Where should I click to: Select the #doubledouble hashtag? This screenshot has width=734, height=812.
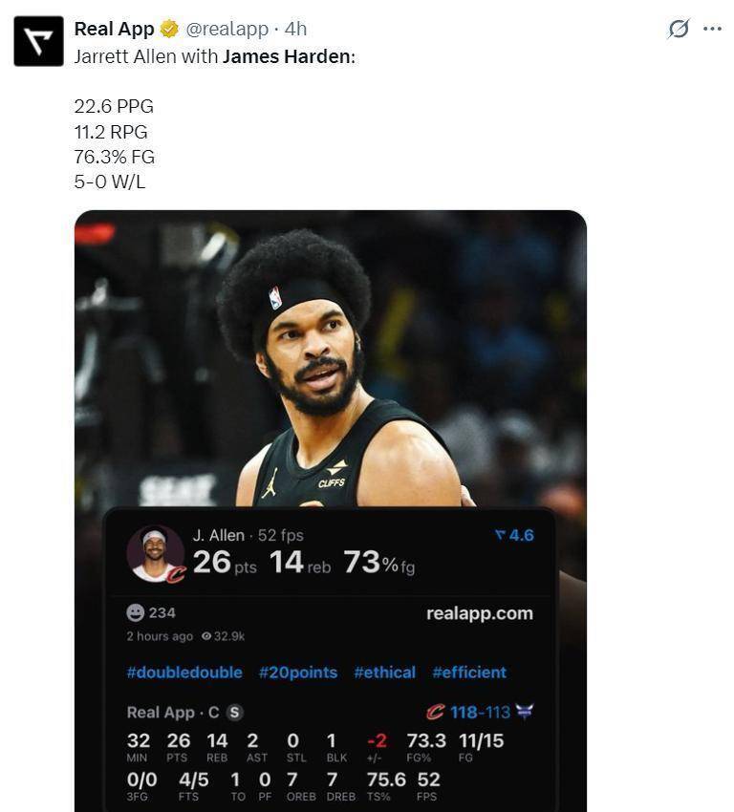coord(184,673)
